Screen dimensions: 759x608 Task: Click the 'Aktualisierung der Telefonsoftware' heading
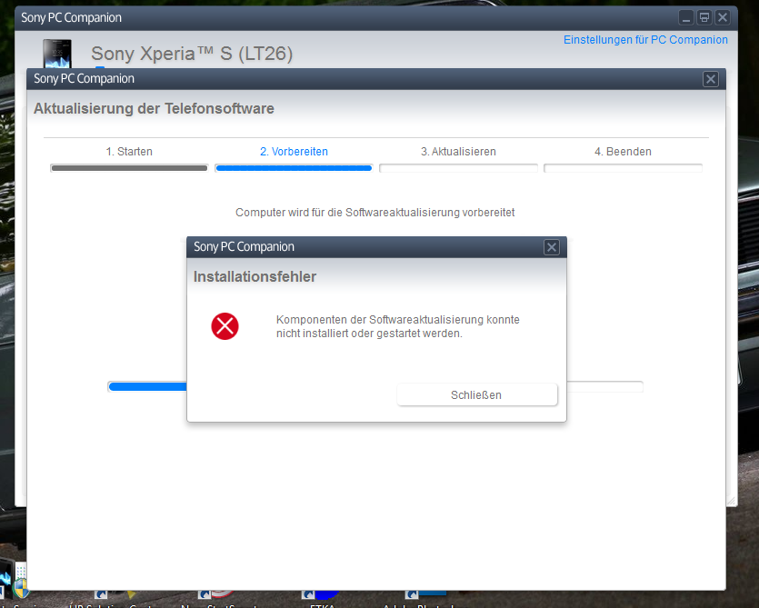(154, 108)
